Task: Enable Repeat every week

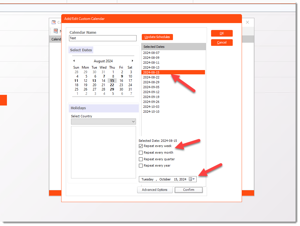Action: 141,146
